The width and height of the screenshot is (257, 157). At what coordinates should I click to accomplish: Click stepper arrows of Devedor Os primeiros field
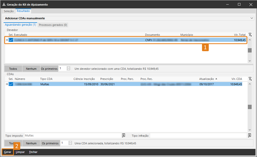(69, 68)
